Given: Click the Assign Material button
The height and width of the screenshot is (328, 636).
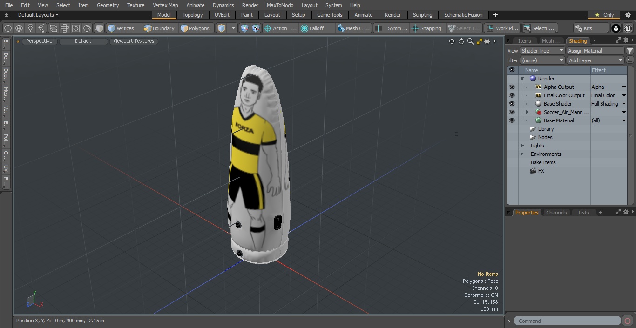Looking at the screenshot, I should (x=595, y=51).
